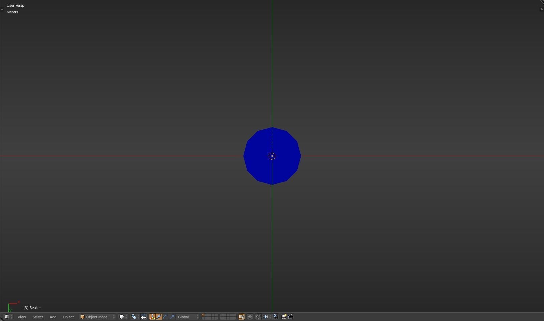Expand tool shelf with left plus
Screen dimensions: 544x321
(2, 9)
